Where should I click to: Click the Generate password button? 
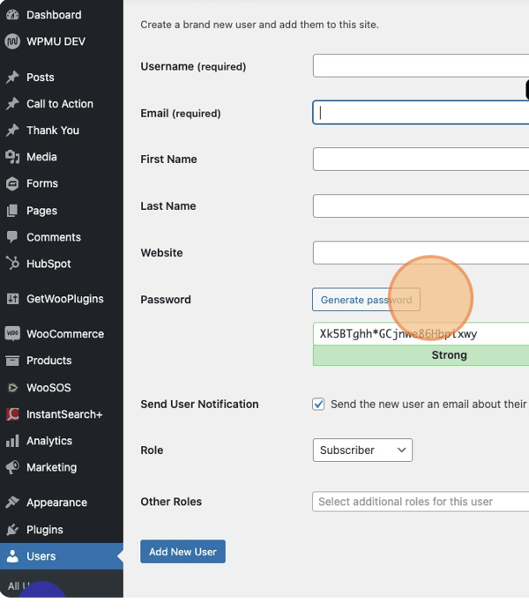coord(366,300)
